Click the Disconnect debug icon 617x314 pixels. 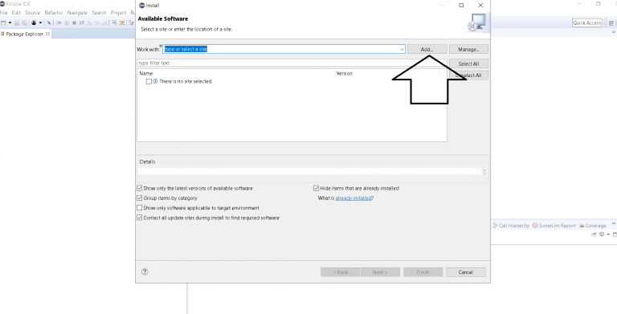82,22
